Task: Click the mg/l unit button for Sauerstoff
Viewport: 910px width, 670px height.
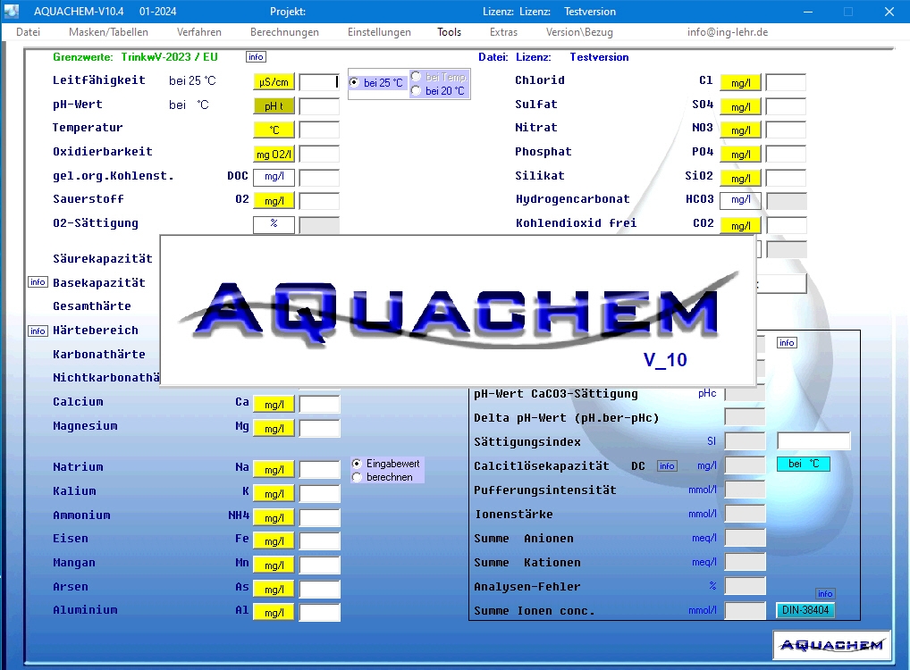Action: click(274, 201)
